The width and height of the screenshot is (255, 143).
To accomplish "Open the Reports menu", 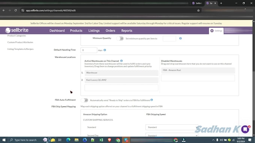I will click(x=127, y=31).
